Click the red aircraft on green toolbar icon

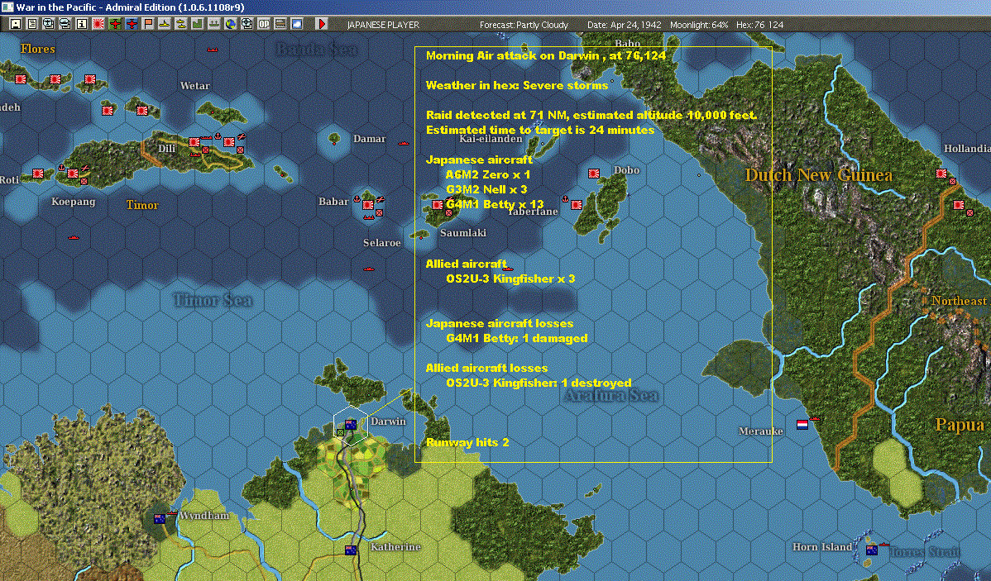point(114,24)
